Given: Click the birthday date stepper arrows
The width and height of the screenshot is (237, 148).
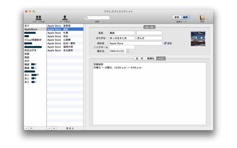Looking at the screenshot, I should coord(128,51).
